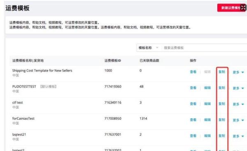View the PUDOTESTTEST template
This screenshot has width=247, height=151.
click(193, 88)
